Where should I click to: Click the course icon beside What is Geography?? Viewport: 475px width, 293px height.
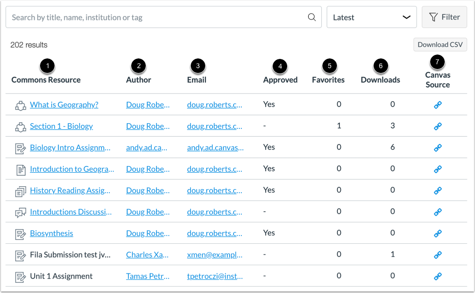[19, 104]
